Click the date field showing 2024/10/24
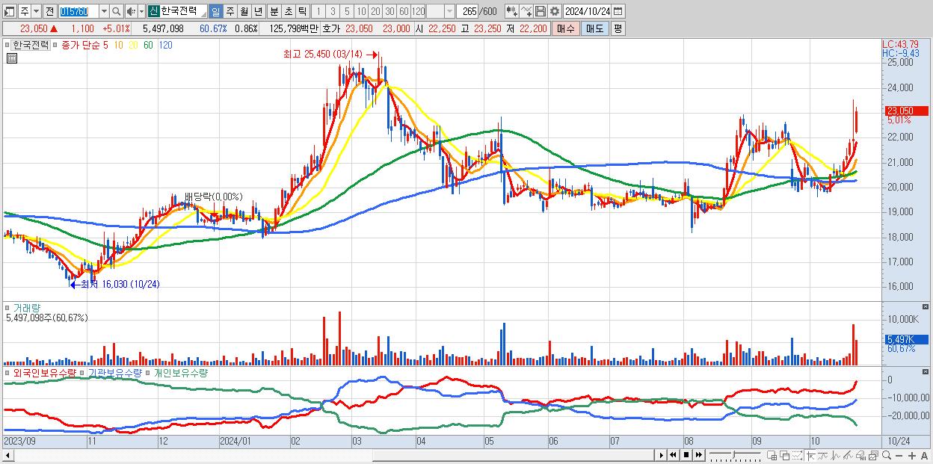933x464 pixels. point(587,11)
